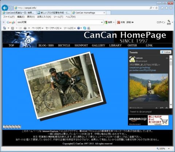The image size is (175, 152).
Task: Open the browser tools gear icon
Action: pos(171,8)
